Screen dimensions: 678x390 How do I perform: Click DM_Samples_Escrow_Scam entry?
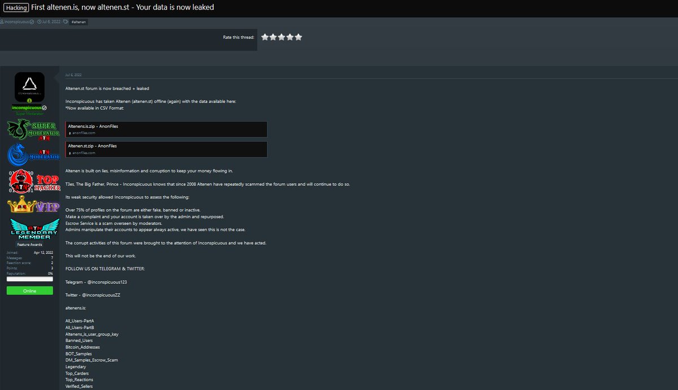point(92,360)
